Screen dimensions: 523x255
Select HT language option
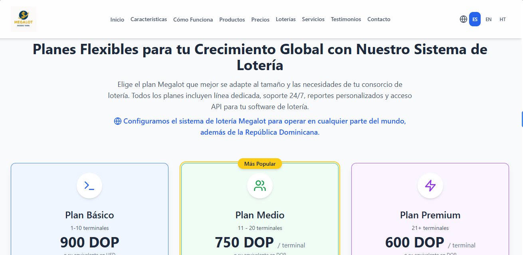click(x=502, y=19)
